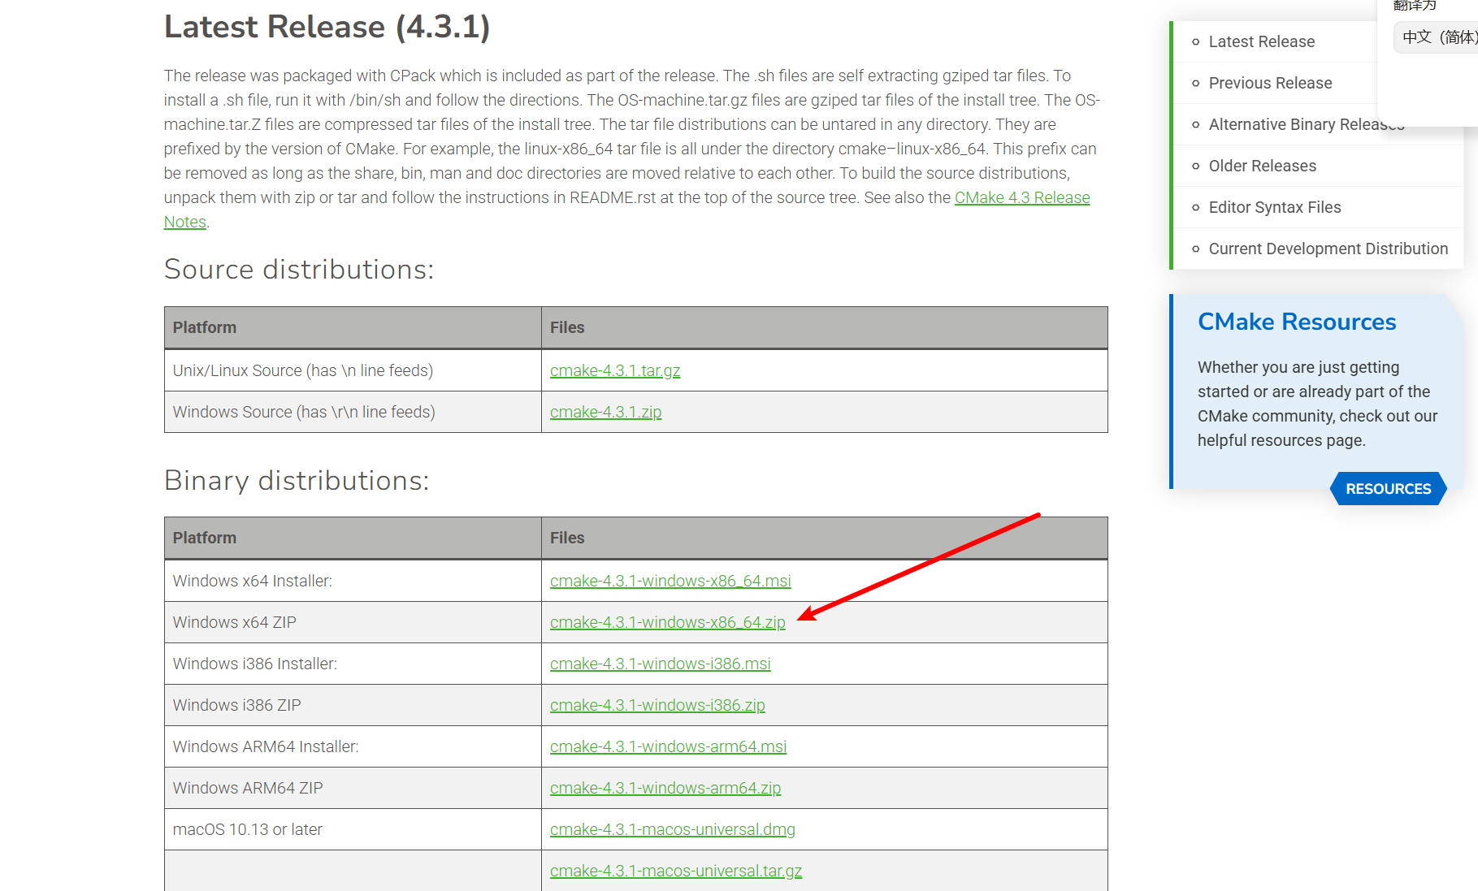This screenshot has width=1478, height=891.
Task: Jump to Latest Release in sidebar
Action: [1261, 41]
